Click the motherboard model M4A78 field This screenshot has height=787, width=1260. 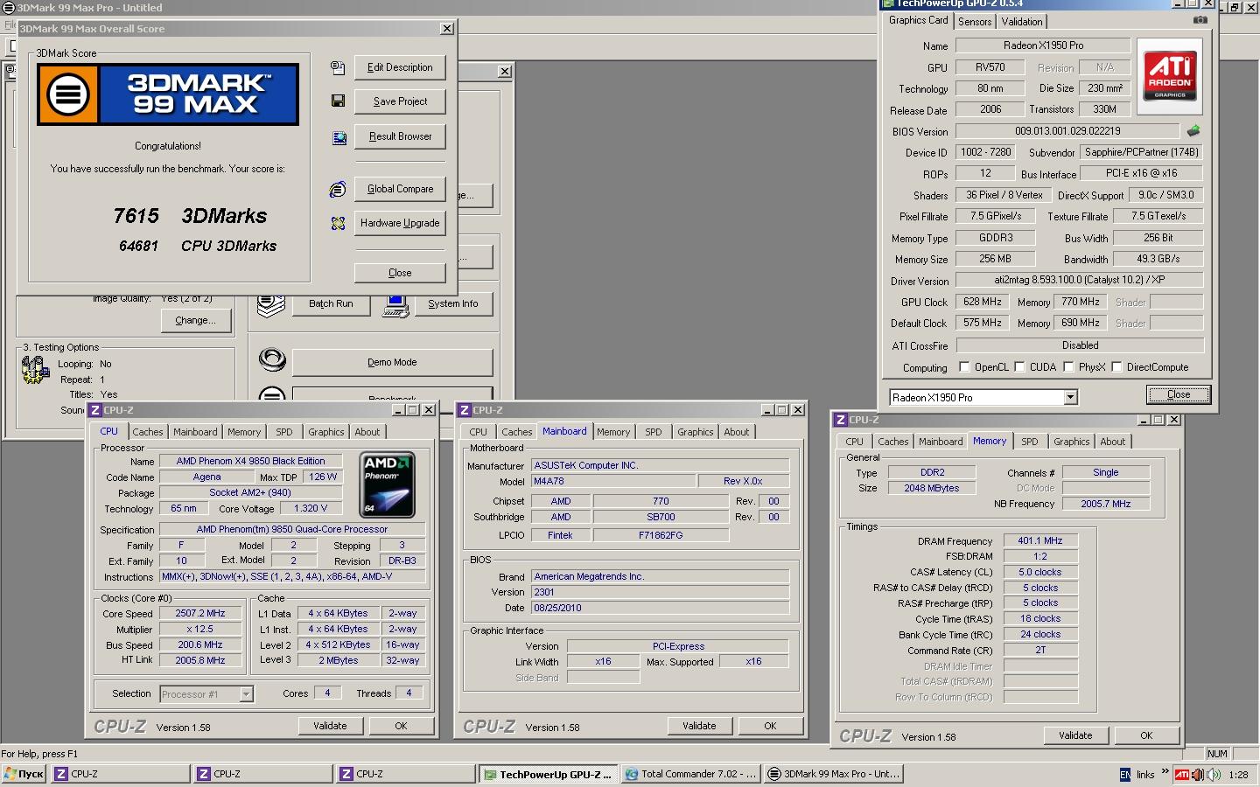[612, 481]
